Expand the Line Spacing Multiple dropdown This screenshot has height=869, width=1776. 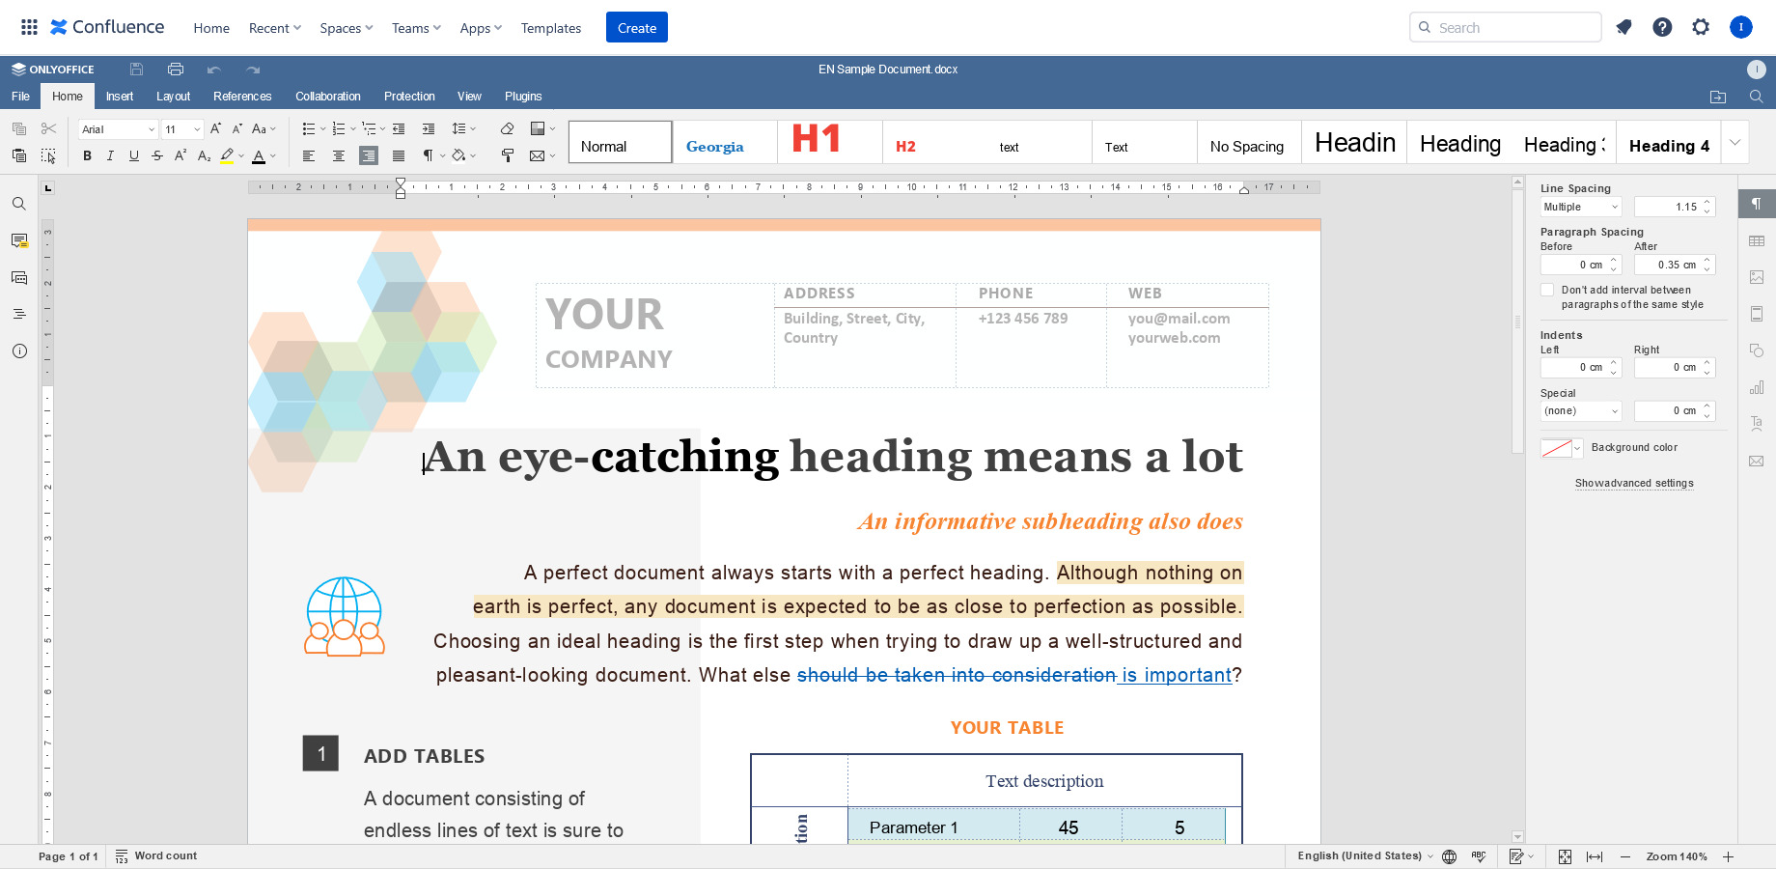[x=1581, y=207]
